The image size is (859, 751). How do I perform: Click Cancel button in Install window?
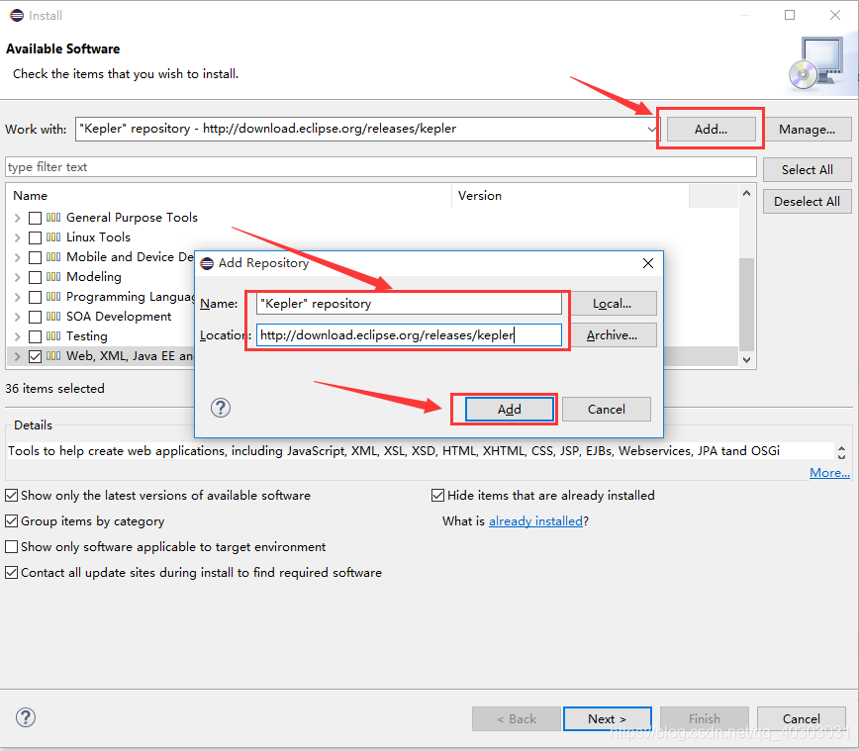click(801, 718)
